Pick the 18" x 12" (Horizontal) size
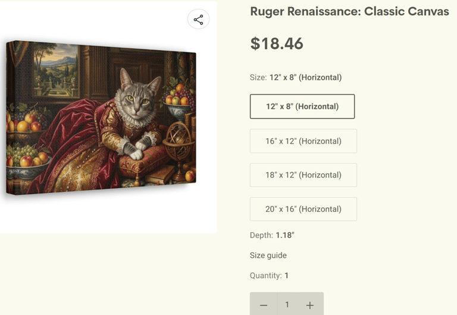 [303, 175]
